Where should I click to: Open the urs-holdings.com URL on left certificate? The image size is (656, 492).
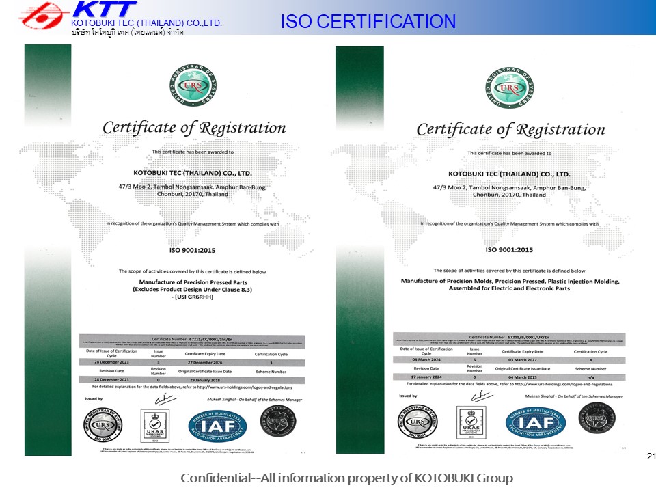pos(245,387)
